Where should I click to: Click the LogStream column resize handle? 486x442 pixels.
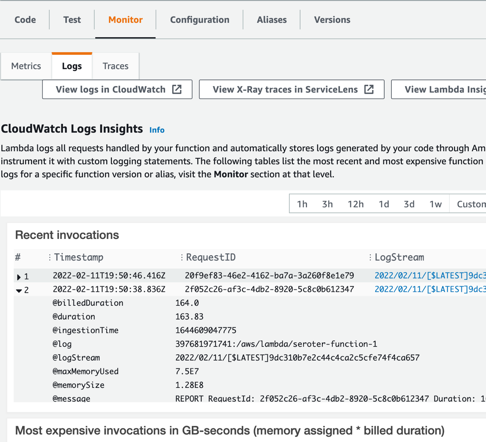coord(370,257)
